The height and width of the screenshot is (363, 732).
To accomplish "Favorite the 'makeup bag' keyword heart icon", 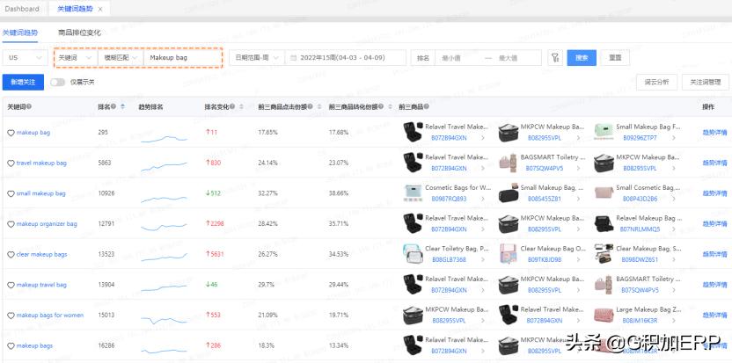I will (x=11, y=133).
